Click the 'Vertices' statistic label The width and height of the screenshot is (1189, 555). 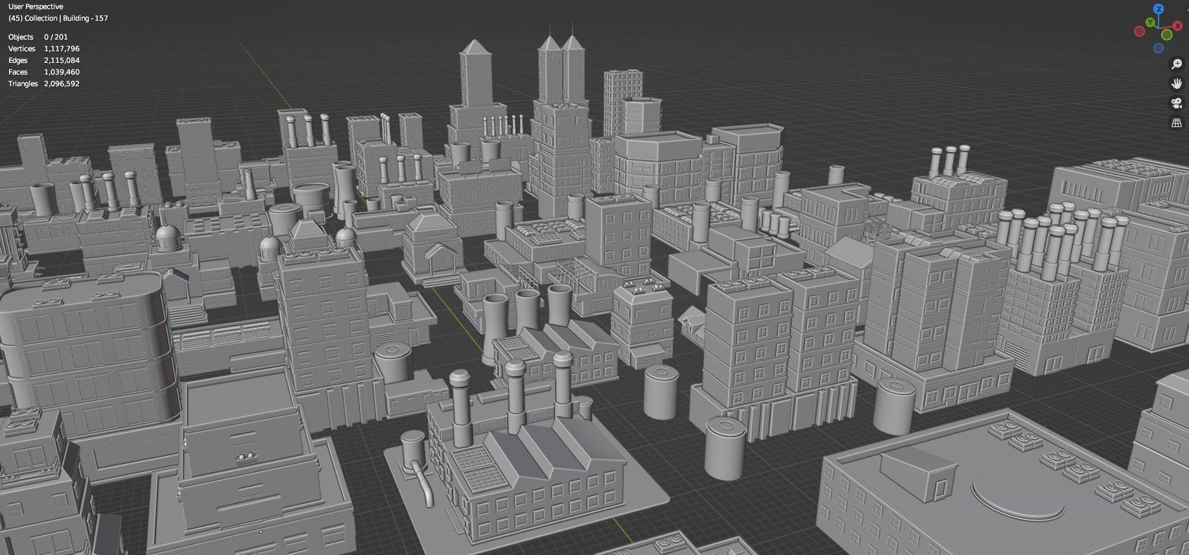click(21, 49)
